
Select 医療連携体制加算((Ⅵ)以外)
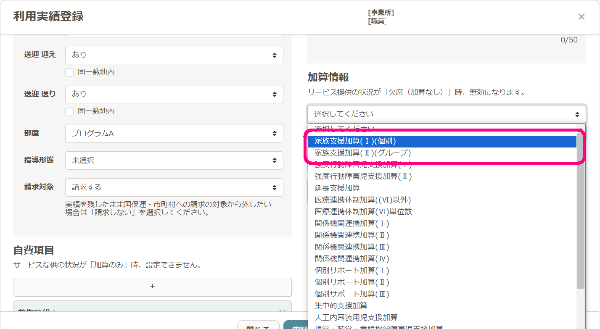tap(441, 200)
